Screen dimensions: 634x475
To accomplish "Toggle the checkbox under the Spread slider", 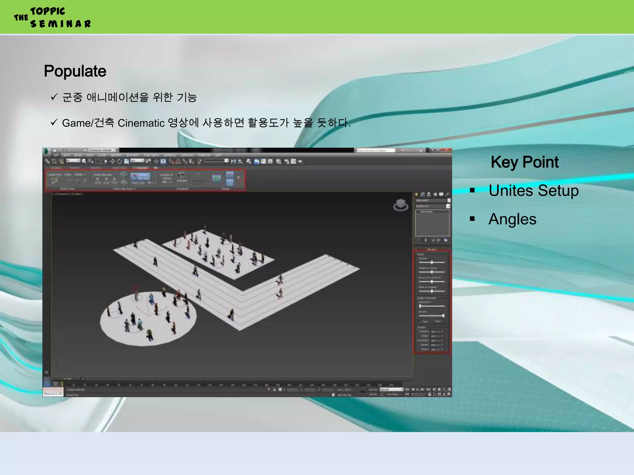I will 420,322.
